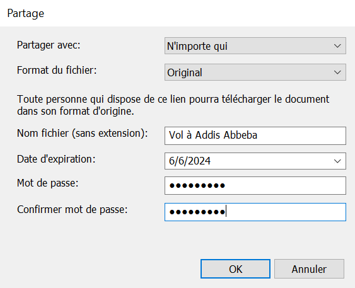The width and height of the screenshot is (355, 288).
Task: Select the year 2024 in expiration date
Action: 199,161
